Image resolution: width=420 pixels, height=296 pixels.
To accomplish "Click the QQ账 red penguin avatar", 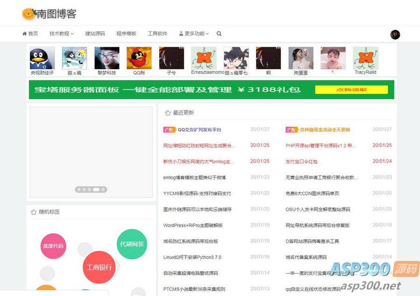I will (x=139, y=58).
